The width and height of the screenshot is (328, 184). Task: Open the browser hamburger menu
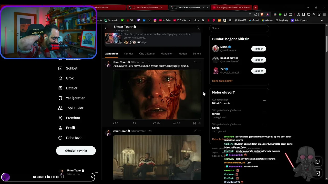pos(324,14)
